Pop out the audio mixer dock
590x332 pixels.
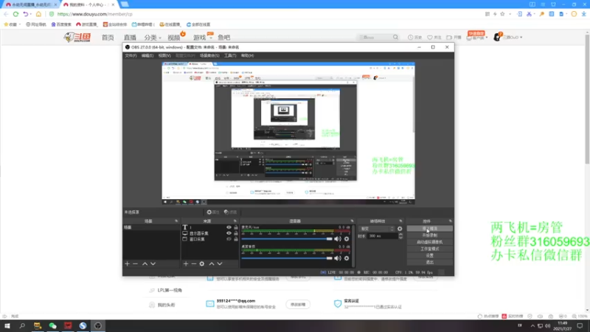pos(353,221)
